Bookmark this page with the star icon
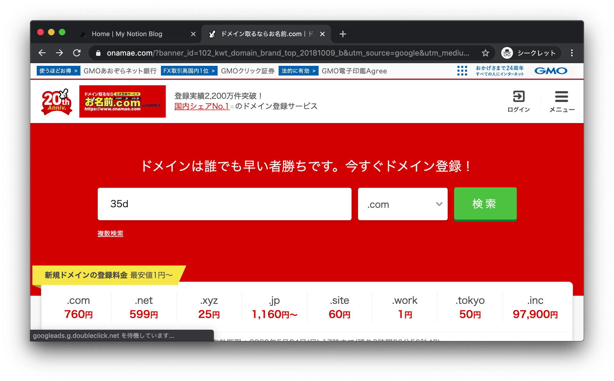The image size is (614, 381). 485,53
